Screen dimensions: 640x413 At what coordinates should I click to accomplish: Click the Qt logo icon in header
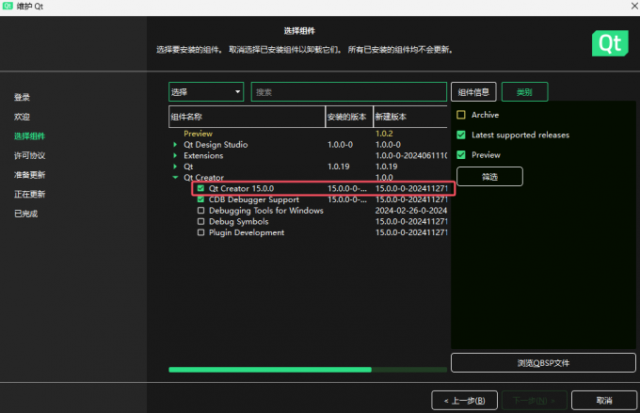pyautogui.click(x=610, y=43)
